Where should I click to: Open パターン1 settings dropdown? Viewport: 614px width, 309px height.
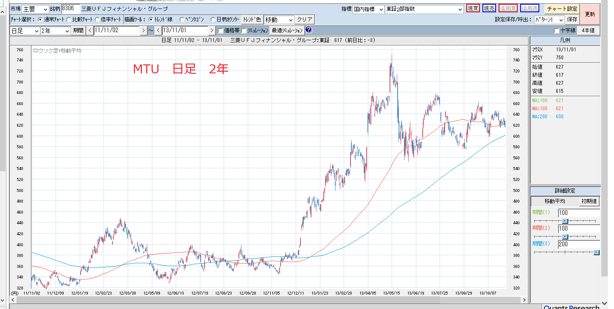tap(549, 19)
